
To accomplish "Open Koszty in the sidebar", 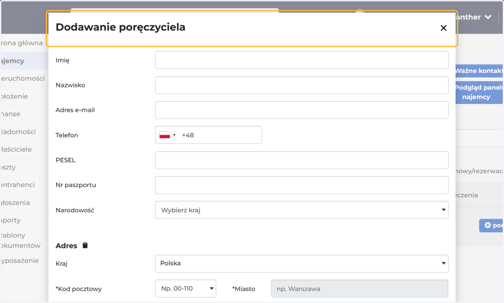I will coord(8,167).
